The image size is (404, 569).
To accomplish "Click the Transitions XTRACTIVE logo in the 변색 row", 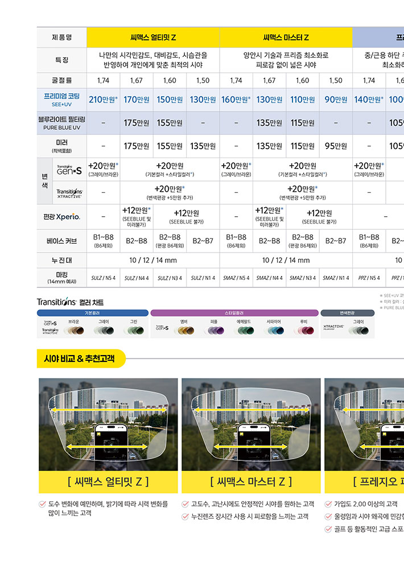I will [x=69, y=193].
